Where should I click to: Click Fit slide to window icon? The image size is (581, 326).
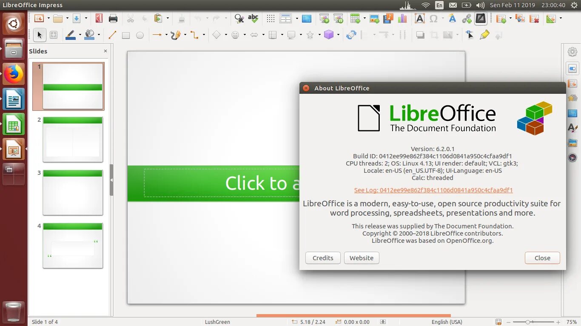click(x=498, y=322)
